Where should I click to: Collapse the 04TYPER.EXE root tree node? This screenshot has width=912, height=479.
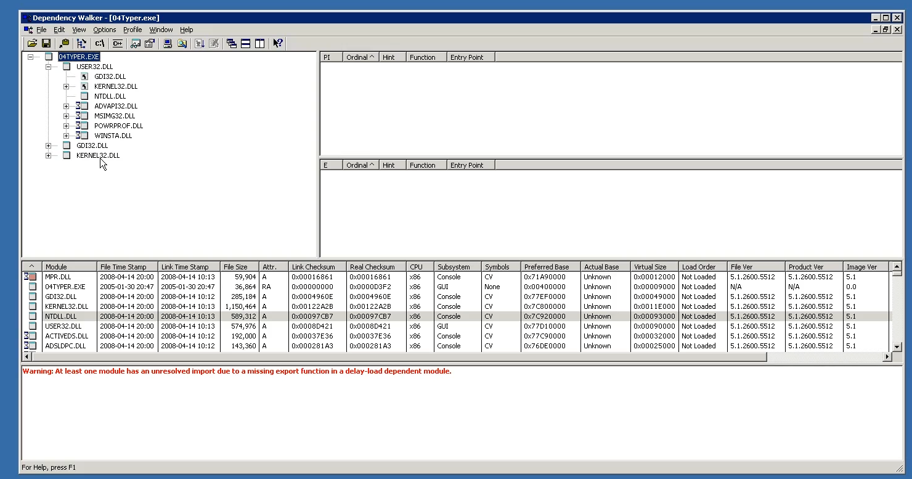coord(30,57)
